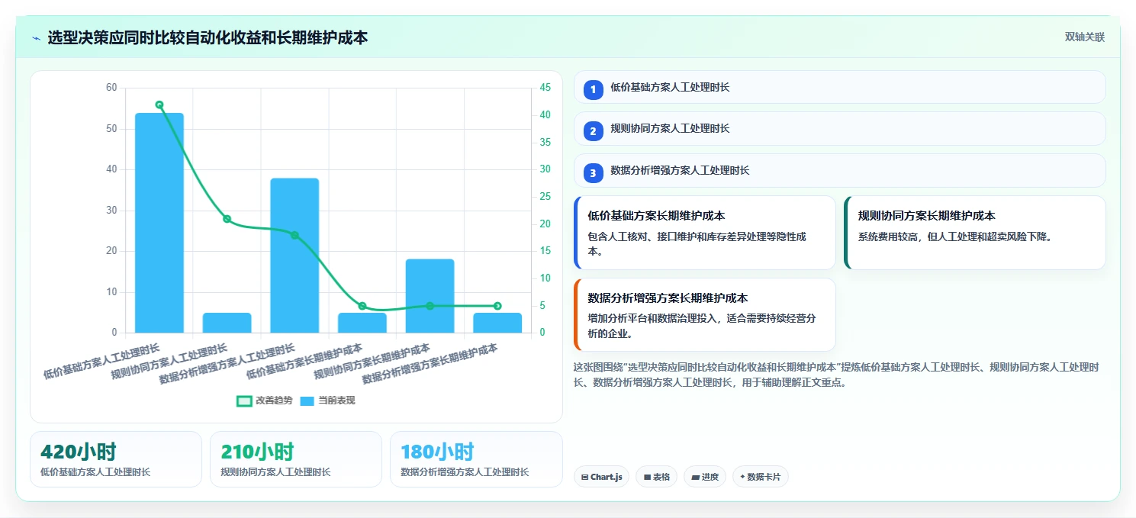The image size is (1136, 518).
Task: Click the trend point above 规则协同方案人工处理时长 bar
Action: [227, 219]
